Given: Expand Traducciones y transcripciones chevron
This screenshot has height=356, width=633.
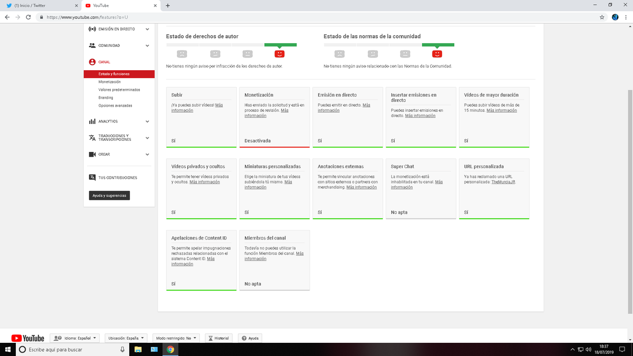Looking at the screenshot, I should pos(148,138).
